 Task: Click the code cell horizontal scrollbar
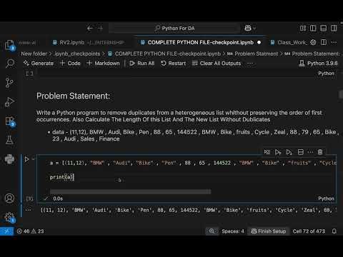(x=131, y=191)
